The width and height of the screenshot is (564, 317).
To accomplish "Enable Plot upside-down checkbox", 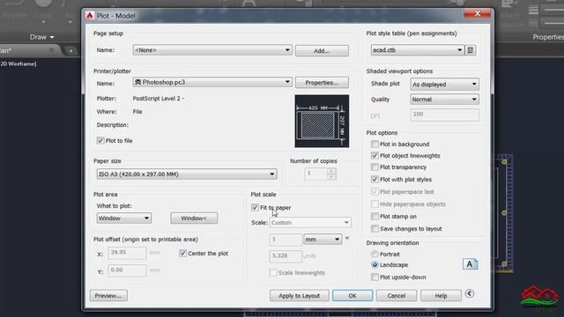I will tap(375, 277).
